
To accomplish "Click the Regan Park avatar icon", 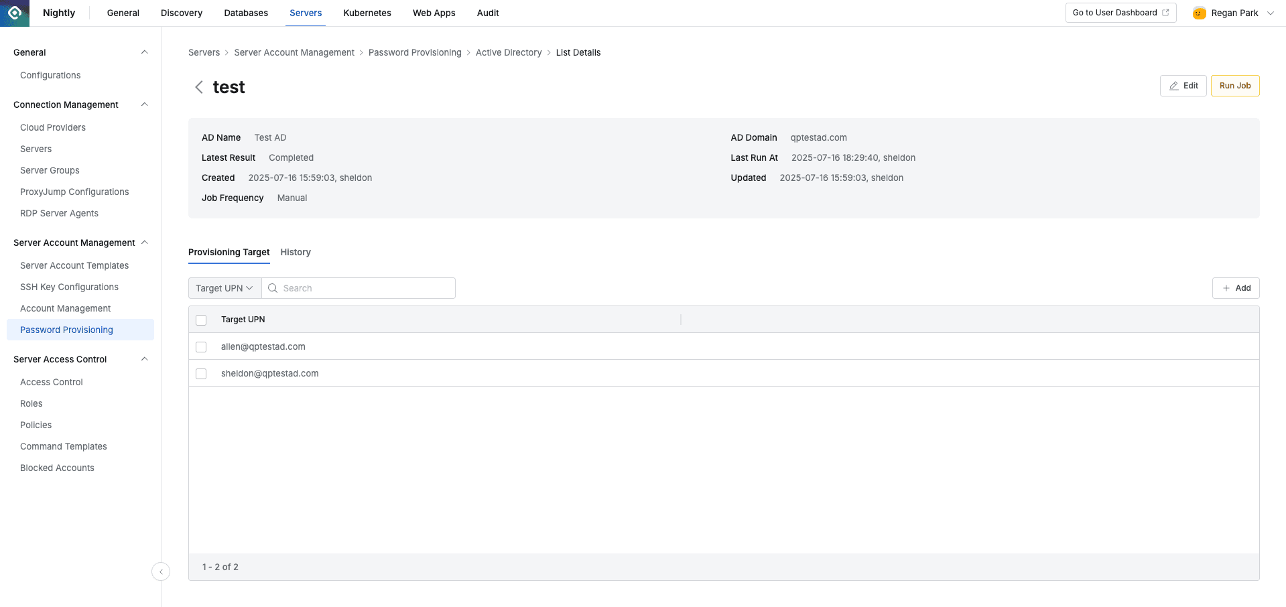I will (x=1198, y=13).
